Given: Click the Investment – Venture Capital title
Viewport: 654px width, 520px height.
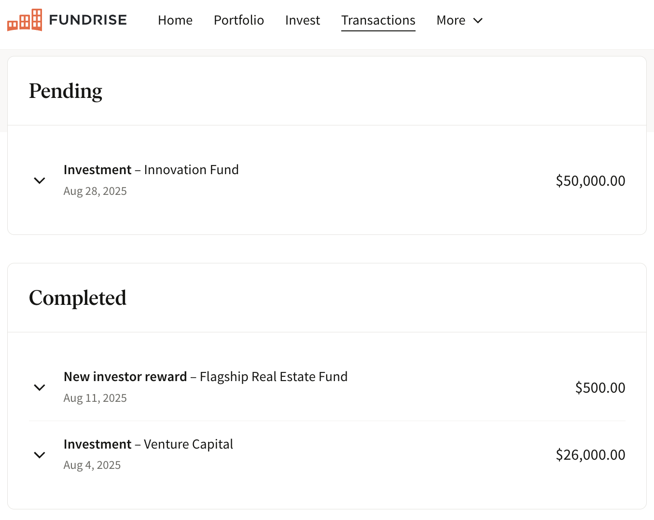Looking at the screenshot, I should [x=148, y=444].
